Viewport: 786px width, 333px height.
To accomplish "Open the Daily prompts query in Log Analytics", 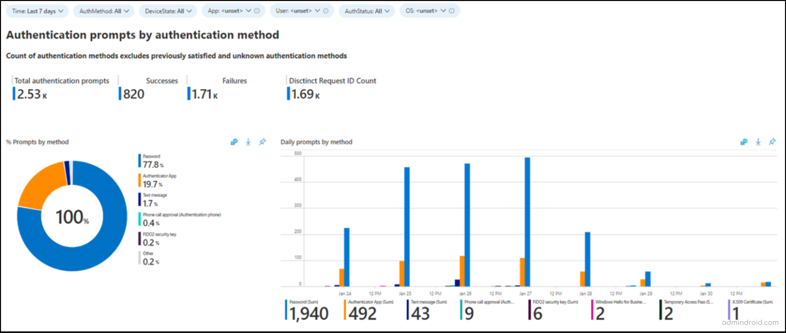I will pyautogui.click(x=744, y=142).
